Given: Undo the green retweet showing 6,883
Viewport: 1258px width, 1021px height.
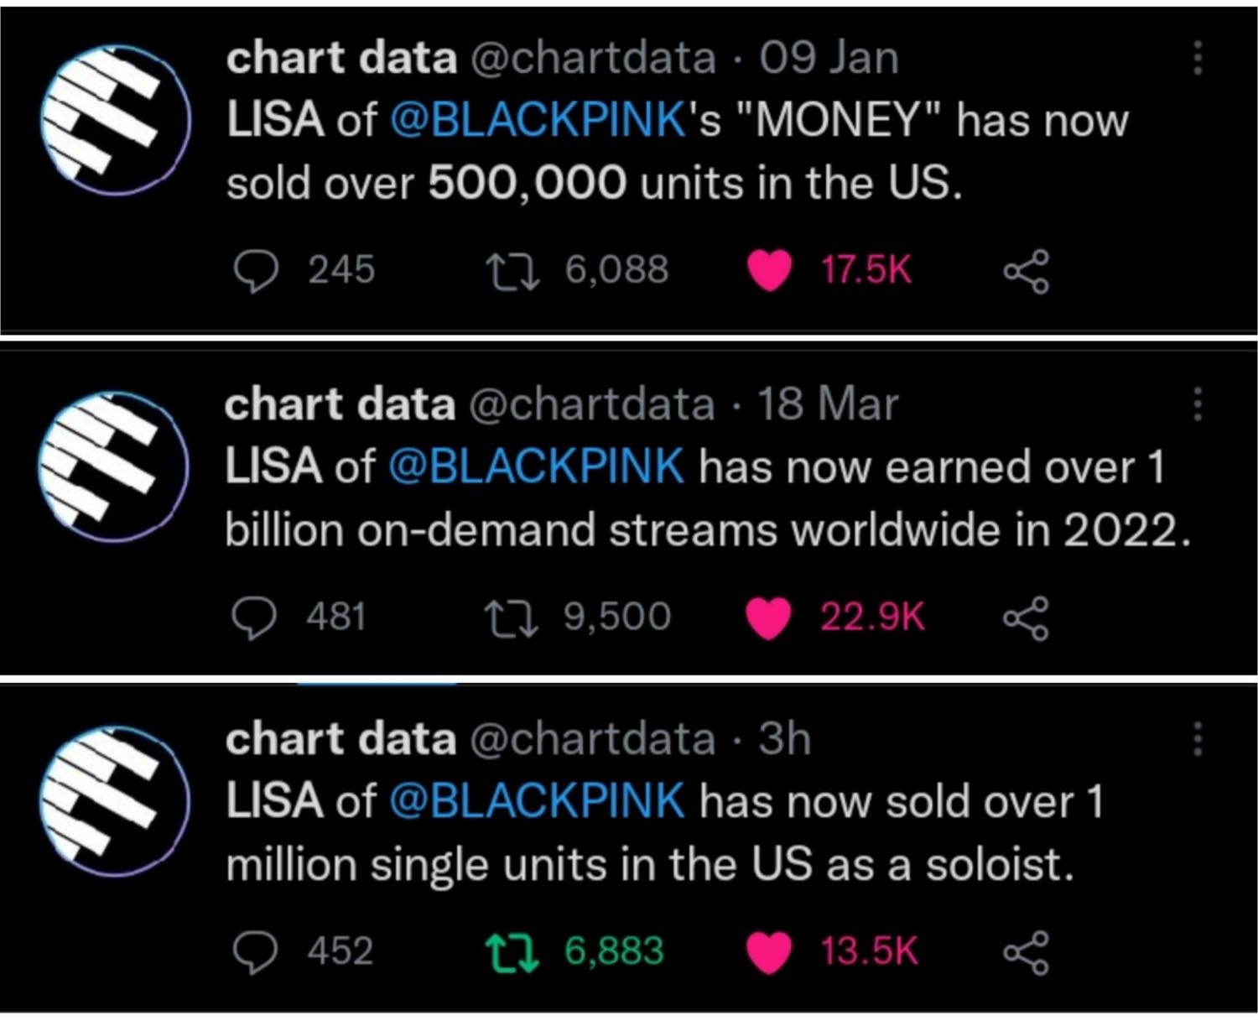Looking at the screenshot, I should pos(512,953).
